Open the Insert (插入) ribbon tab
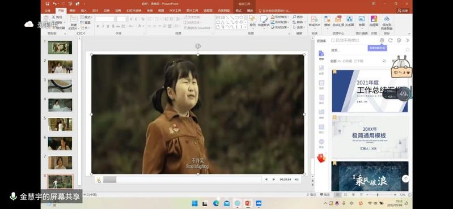The image size is (453, 209). (83, 11)
